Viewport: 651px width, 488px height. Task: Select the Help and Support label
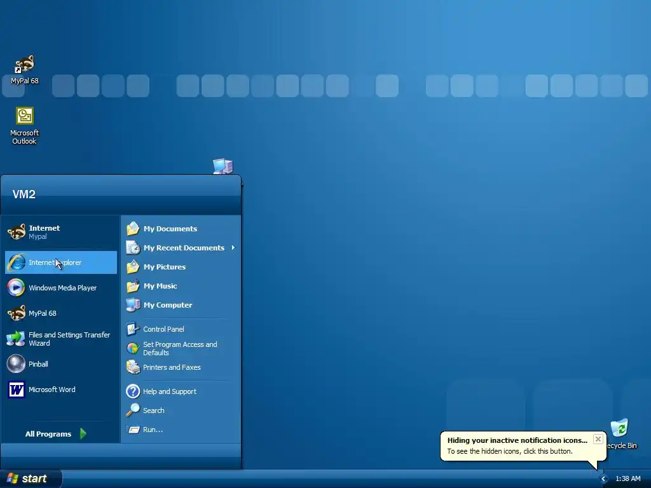(169, 391)
